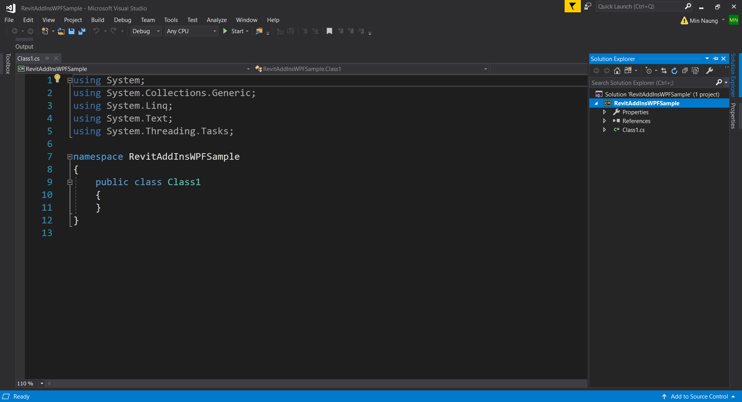Click the Open File folder icon

click(x=61, y=31)
